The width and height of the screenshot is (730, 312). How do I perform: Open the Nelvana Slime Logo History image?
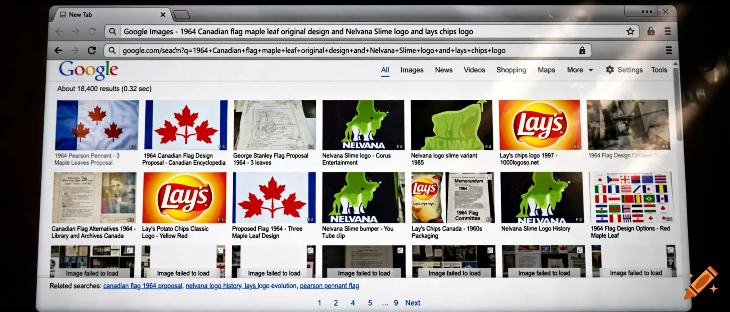click(542, 197)
